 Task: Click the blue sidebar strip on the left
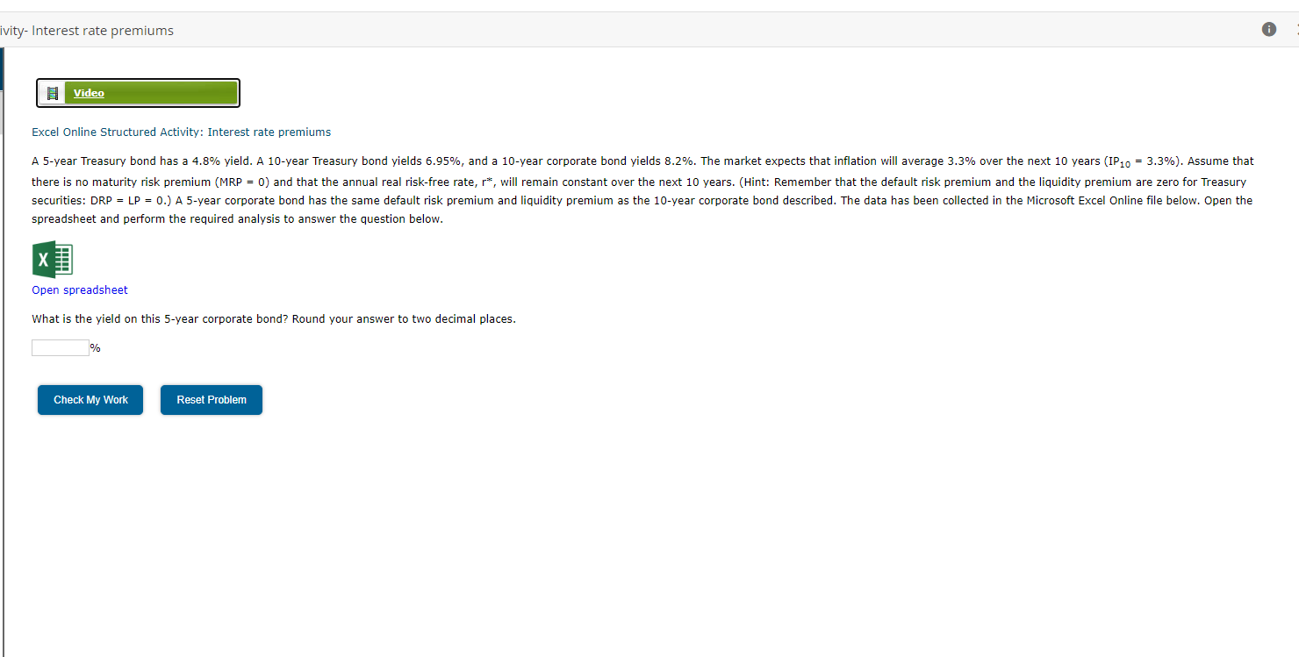click(x=4, y=66)
